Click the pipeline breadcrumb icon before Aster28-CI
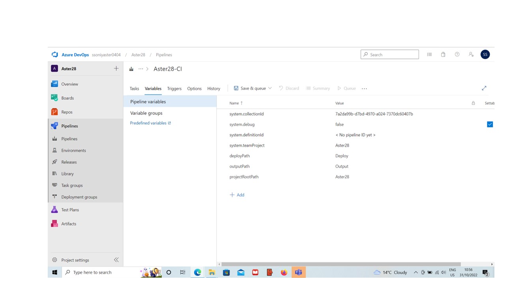The image size is (505, 284). tap(131, 69)
